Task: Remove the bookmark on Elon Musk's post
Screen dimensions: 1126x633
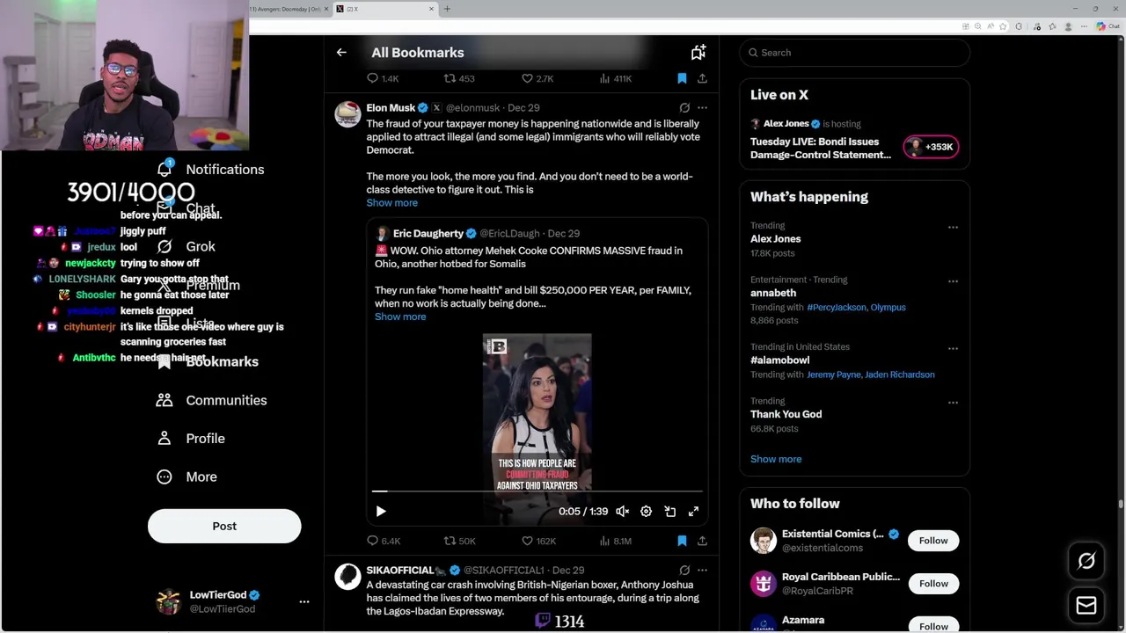Action: (682, 541)
